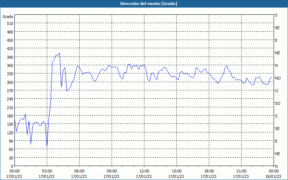Select the 420 y-axis value

tap(10, 49)
